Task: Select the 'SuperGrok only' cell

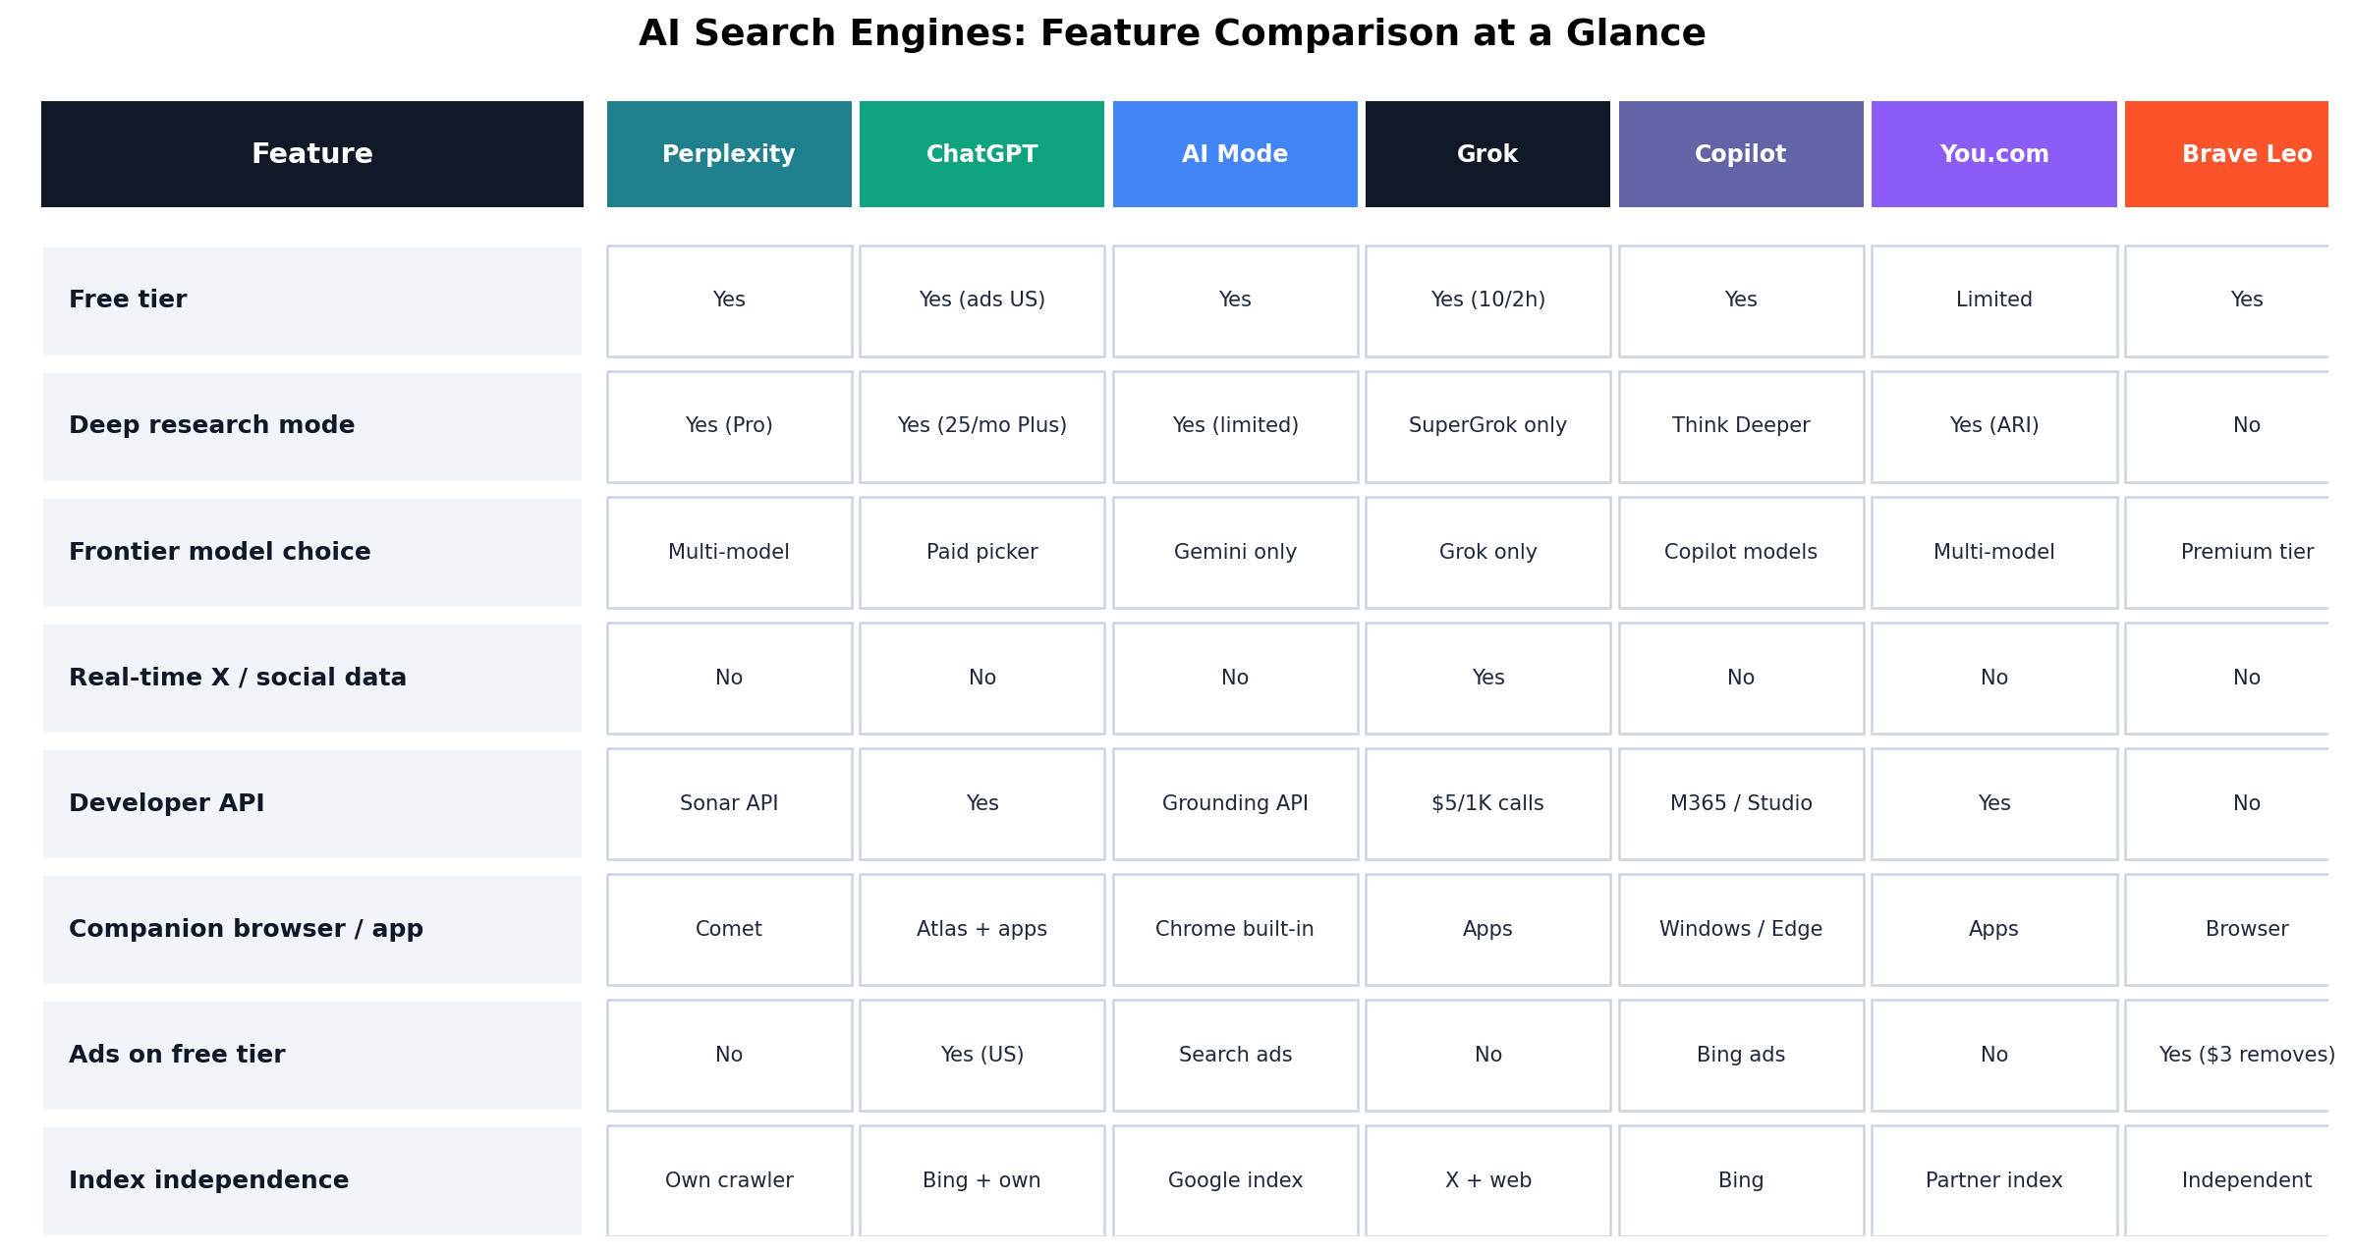Action: coord(1487,426)
